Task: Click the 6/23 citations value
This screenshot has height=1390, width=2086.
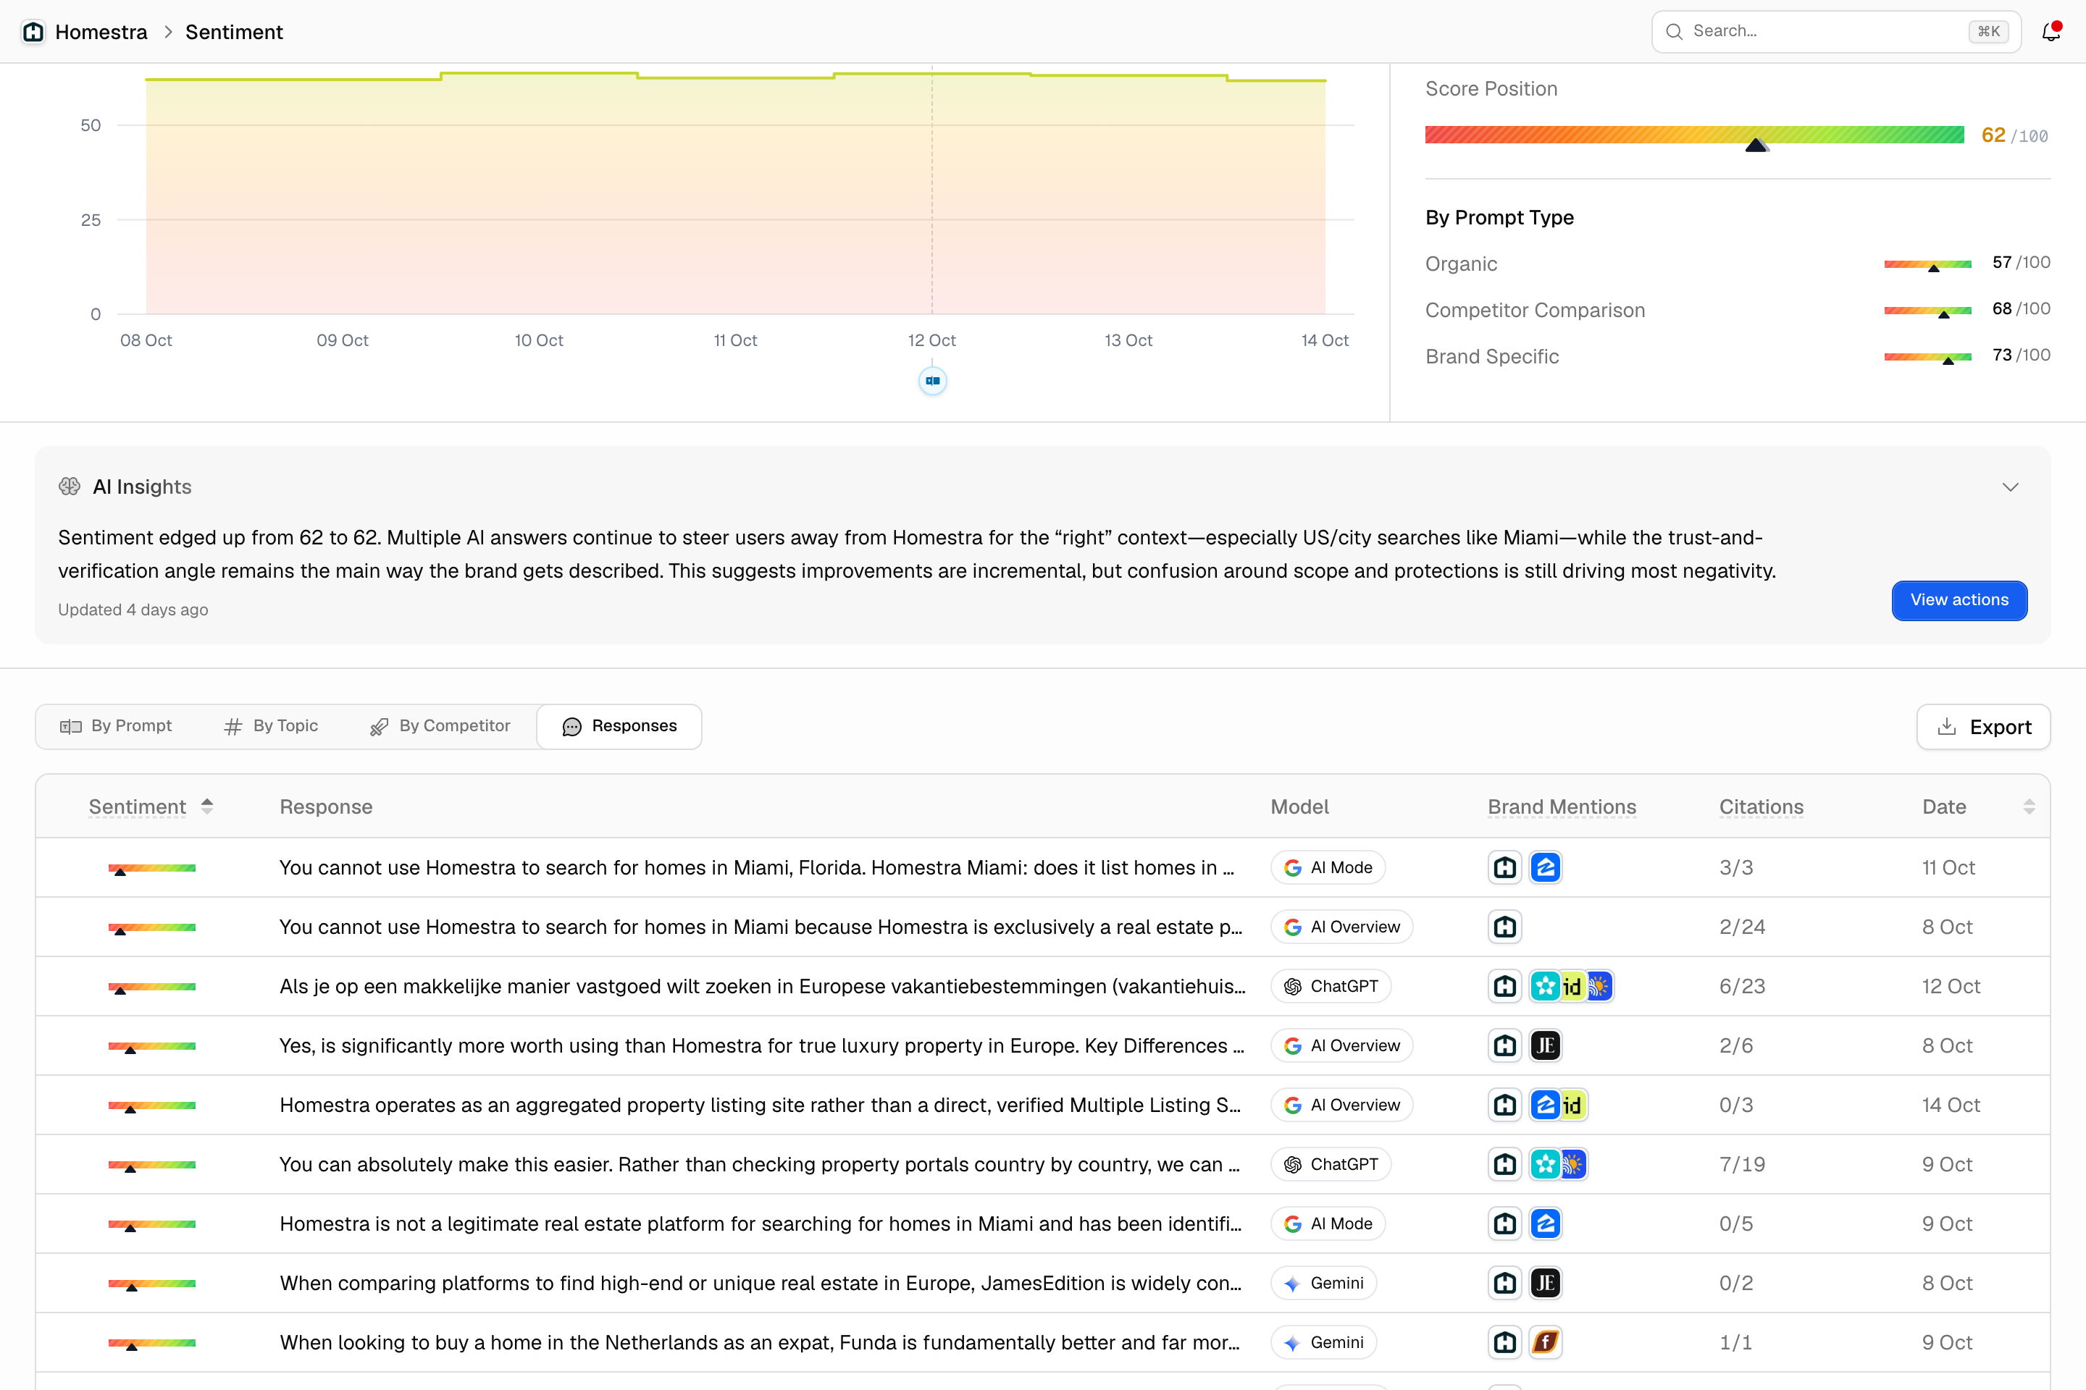Action: [1742, 987]
